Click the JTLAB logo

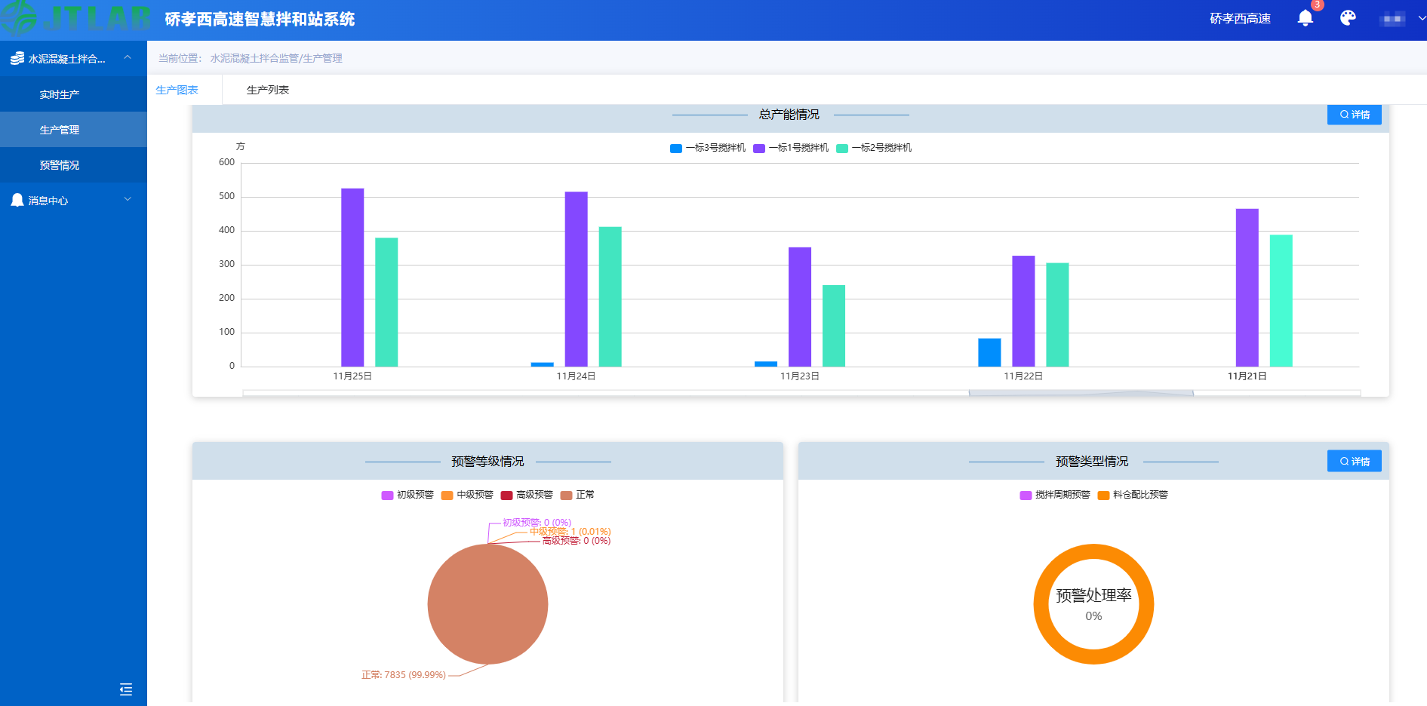75,18
